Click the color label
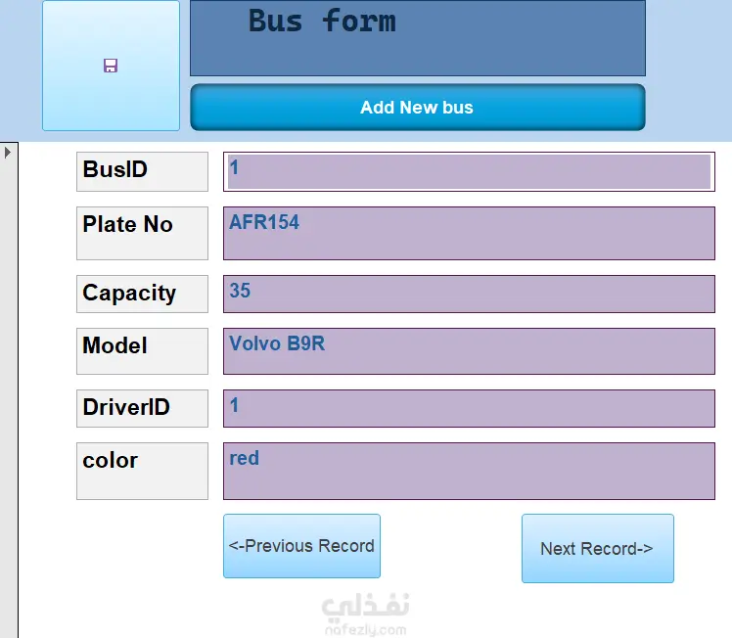Screen dimensions: 732x638 tap(142, 471)
